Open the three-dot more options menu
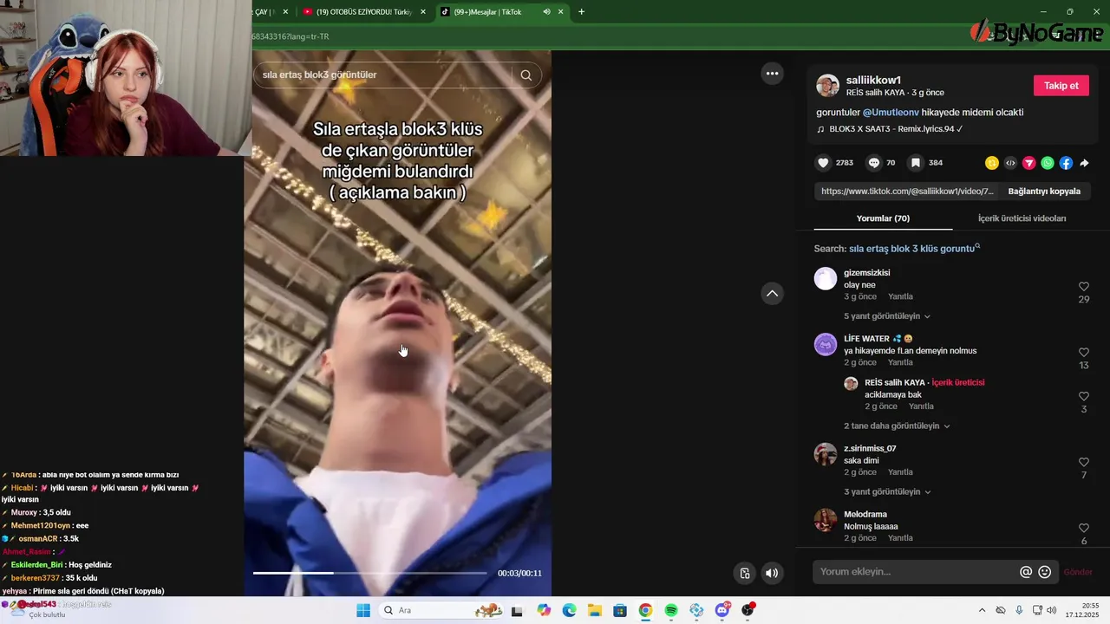1110x624 pixels. pos(772,74)
